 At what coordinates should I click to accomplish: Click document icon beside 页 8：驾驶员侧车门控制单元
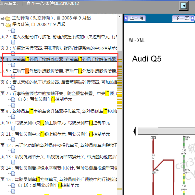pyautogui.click(x=13, y=99)
